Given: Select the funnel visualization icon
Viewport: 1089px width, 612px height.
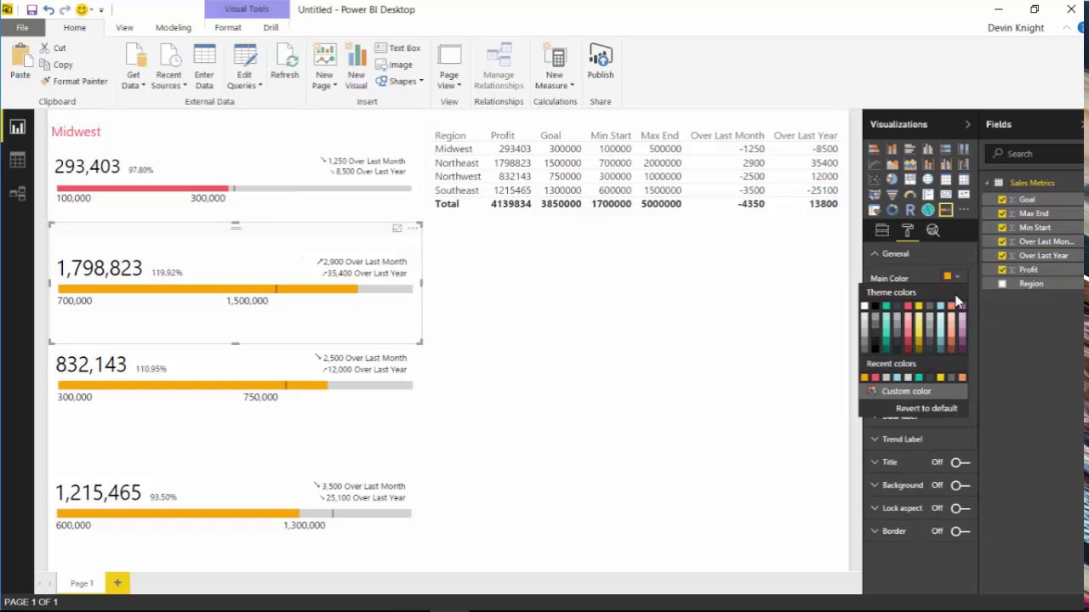Looking at the screenshot, I should pyautogui.click(x=892, y=195).
